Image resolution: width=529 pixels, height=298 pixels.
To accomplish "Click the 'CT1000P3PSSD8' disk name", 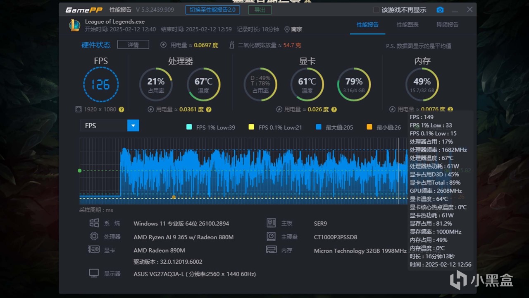I will coord(336,237).
